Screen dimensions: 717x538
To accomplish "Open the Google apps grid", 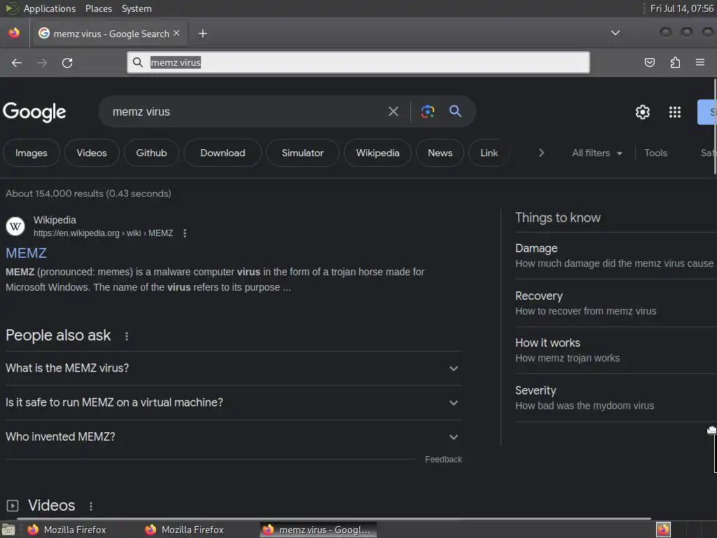I will pyautogui.click(x=675, y=112).
